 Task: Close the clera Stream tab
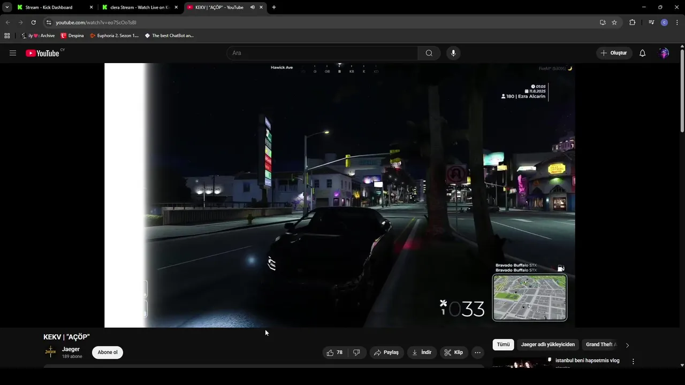pyautogui.click(x=176, y=7)
